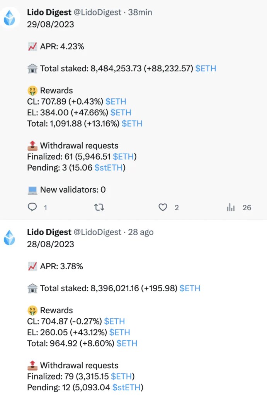Image resolution: width=267 pixels, height=395 pixels.
Task: Click the $ETH cashtag after Total 964.92
Action: tap(127, 343)
